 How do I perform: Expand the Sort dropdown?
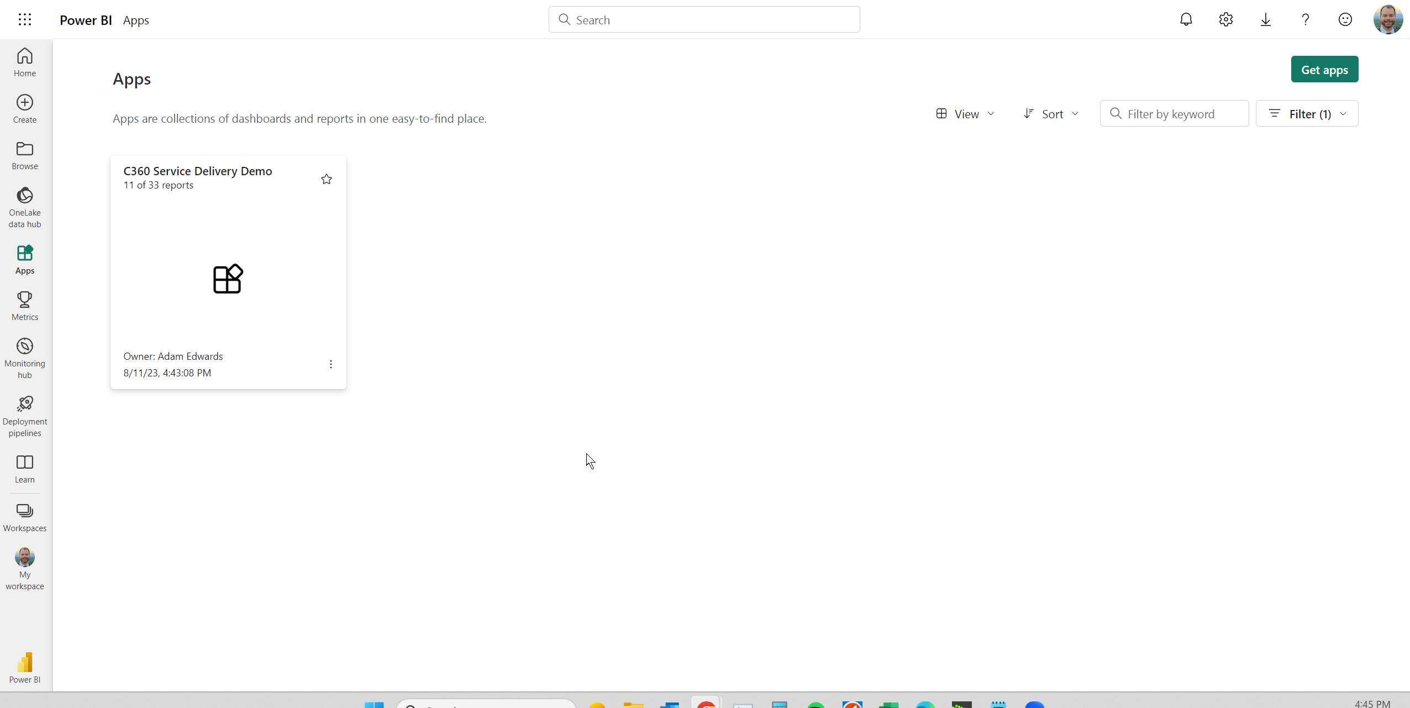point(1051,114)
